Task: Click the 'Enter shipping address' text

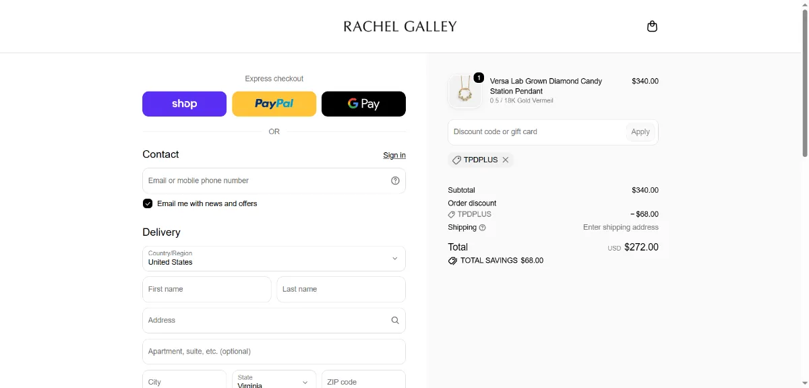Action: point(621,228)
